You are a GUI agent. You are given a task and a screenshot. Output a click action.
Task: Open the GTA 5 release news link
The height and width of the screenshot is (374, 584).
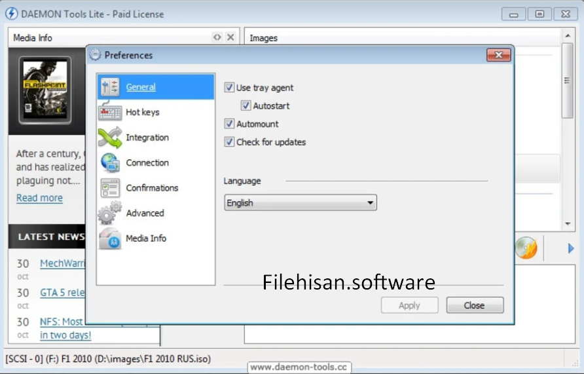[63, 292]
